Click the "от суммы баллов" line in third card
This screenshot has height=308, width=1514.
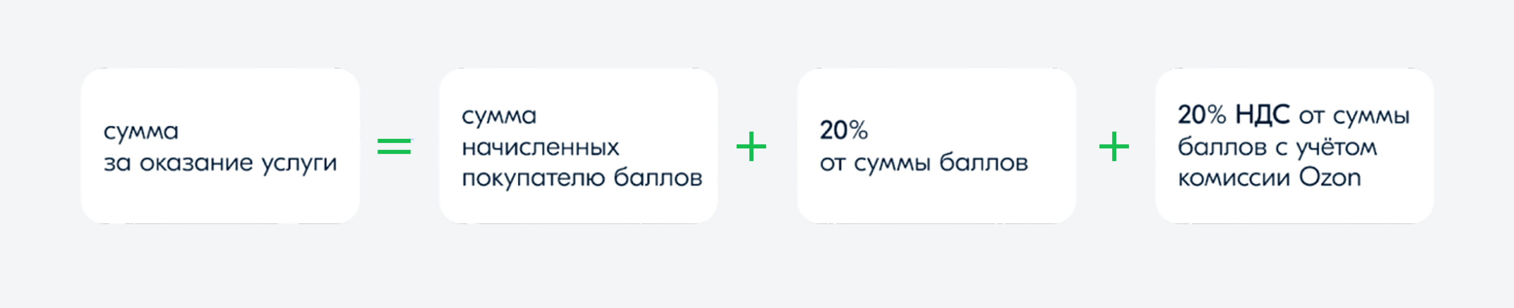point(924,163)
